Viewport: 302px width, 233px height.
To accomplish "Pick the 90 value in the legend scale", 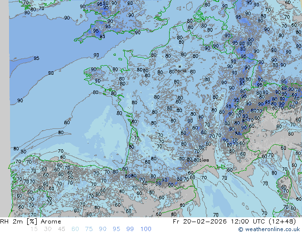I will 104,229.
